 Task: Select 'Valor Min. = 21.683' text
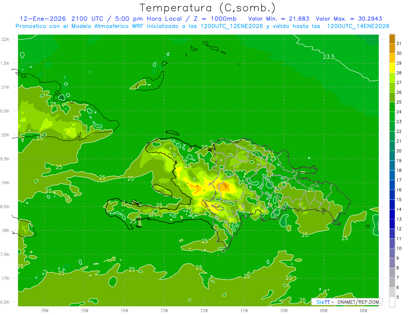click(x=279, y=19)
